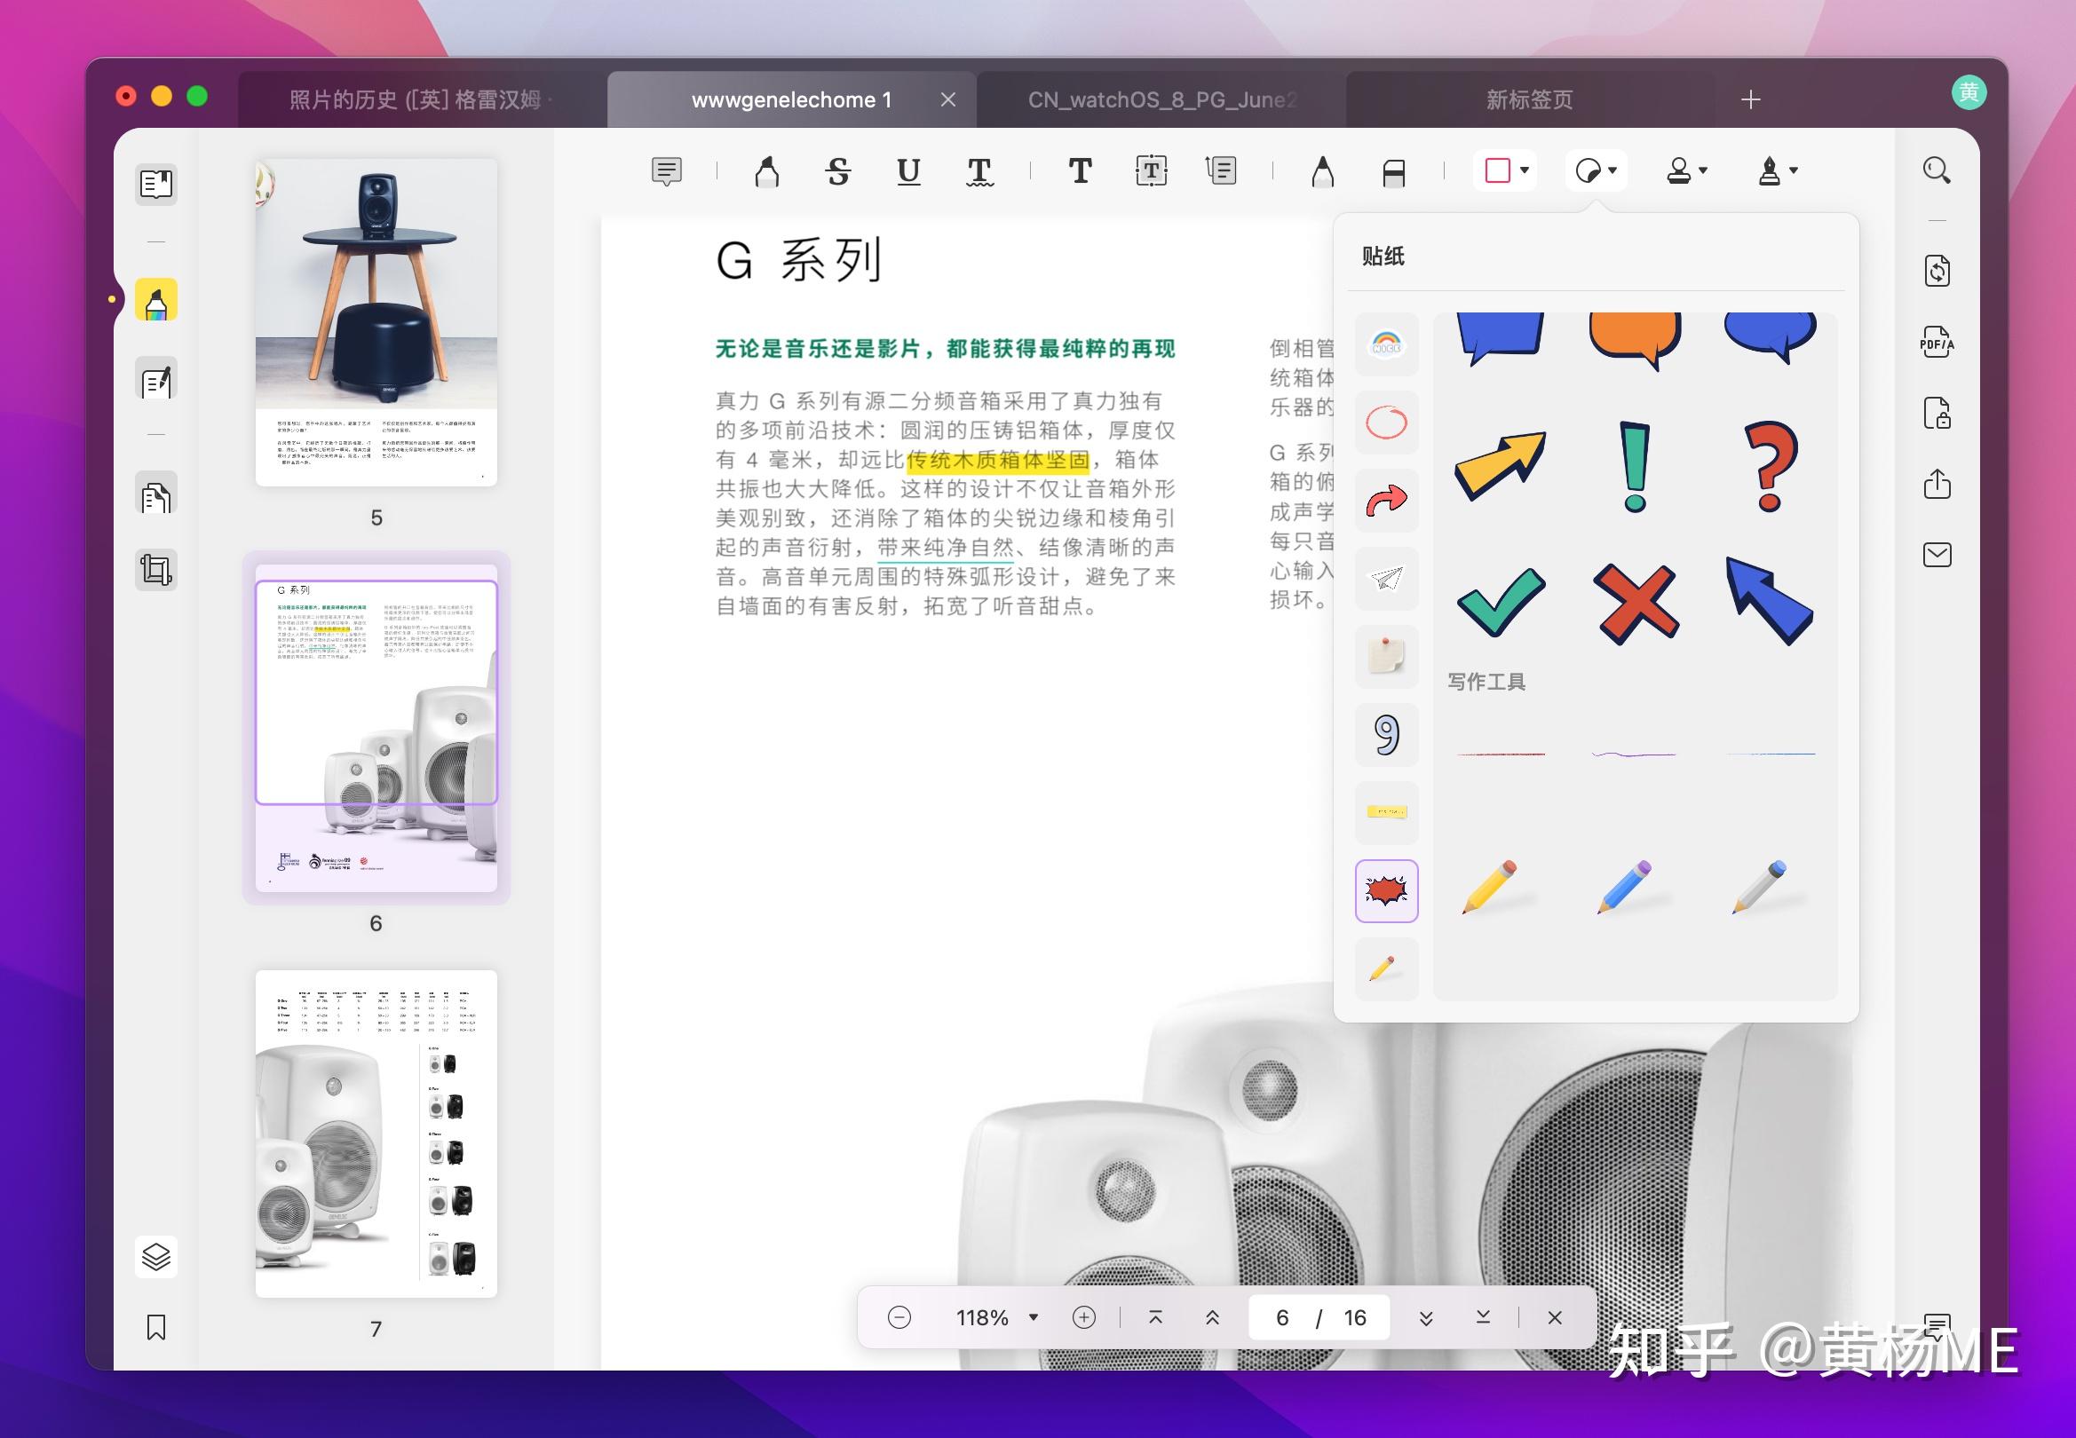
Task: Pick the blue arrow sticker
Action: pyautogui.click(x=1769, y=601)
